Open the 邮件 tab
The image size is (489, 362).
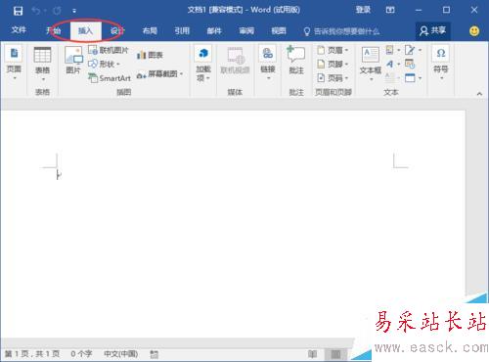214,31
